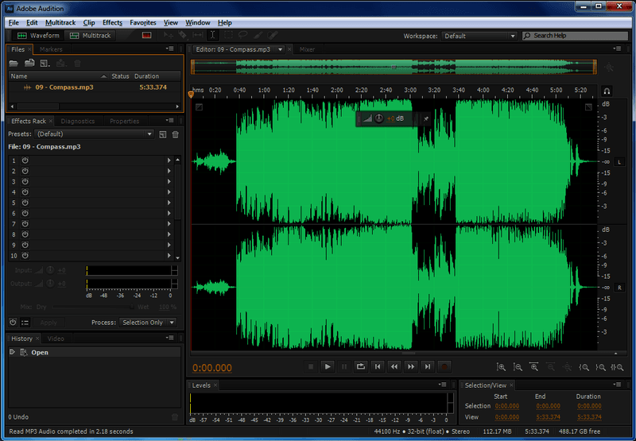
Task: Open the Workspace Default dropdown
Action: 479,36
